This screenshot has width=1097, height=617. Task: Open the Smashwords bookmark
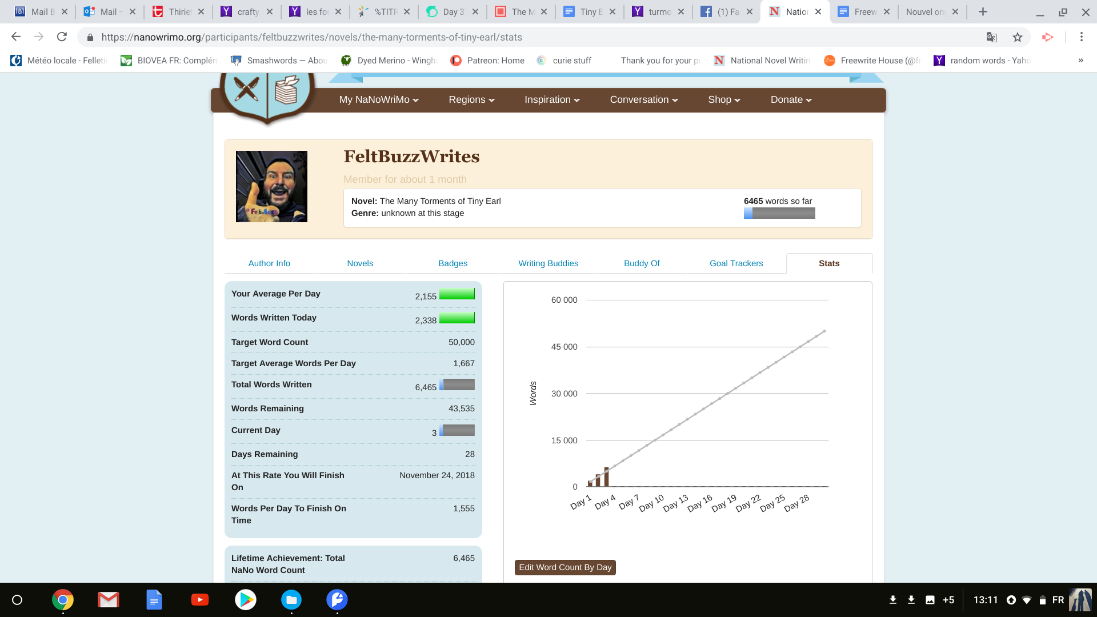[x=279, y=61]
